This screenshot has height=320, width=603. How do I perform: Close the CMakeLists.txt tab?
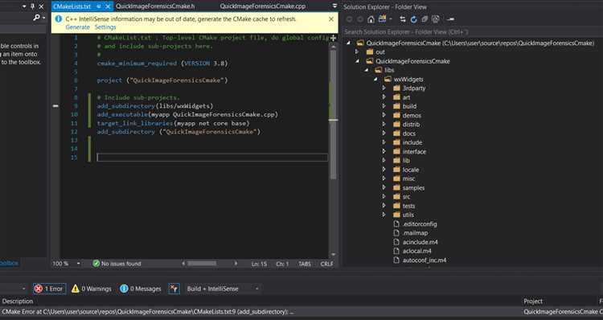pos(108,6)
